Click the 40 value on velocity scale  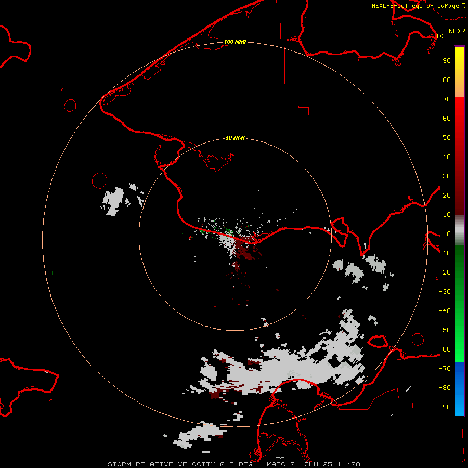tap(447, 157)
